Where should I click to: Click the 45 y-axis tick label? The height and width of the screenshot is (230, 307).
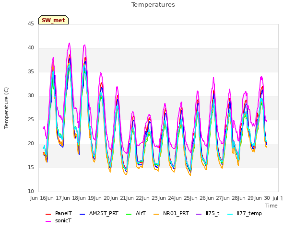(31, 23)
